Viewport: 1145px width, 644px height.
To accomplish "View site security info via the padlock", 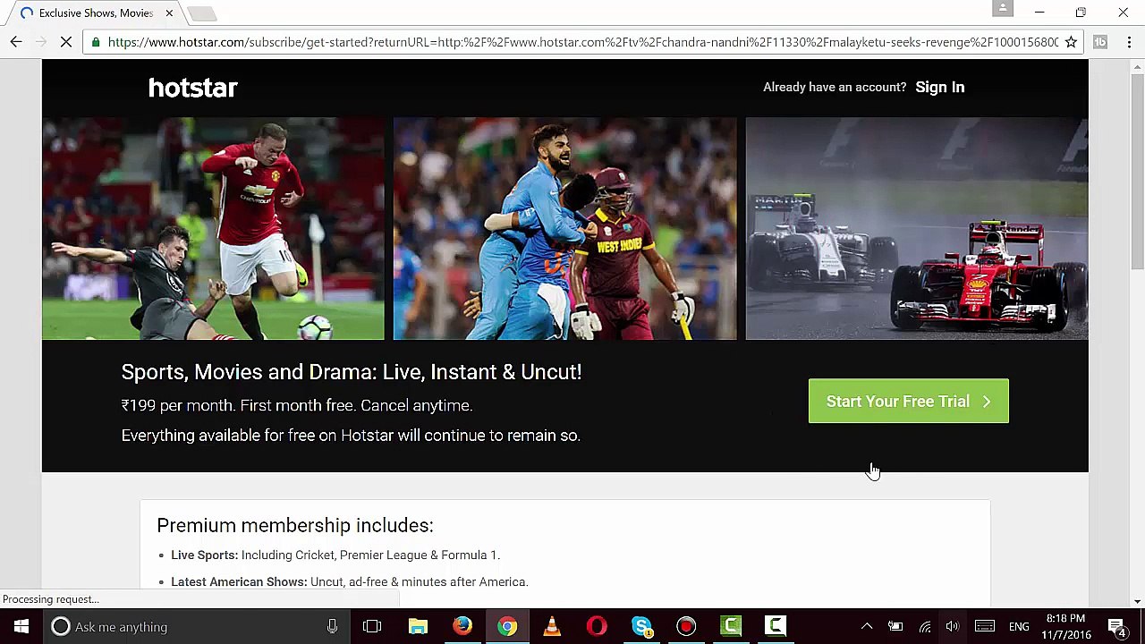I will 96,42.
